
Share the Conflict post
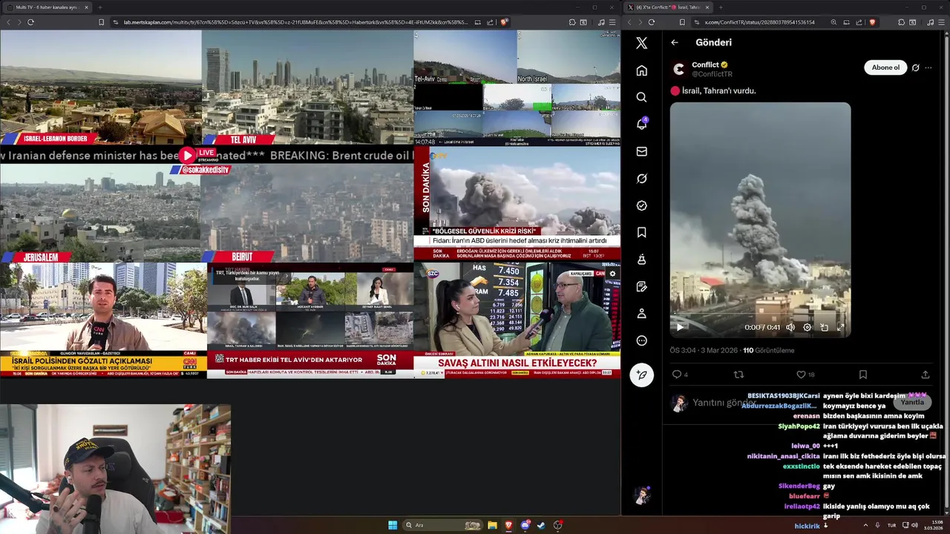(926, 375)
